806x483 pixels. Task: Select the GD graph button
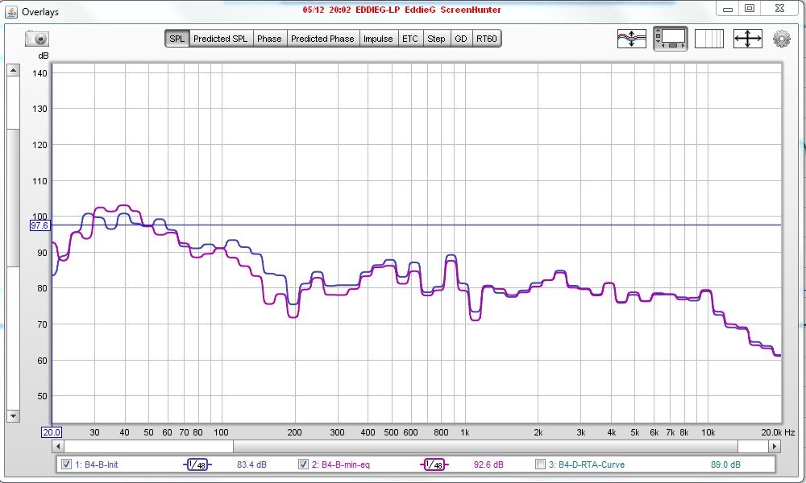click(460, 39)
